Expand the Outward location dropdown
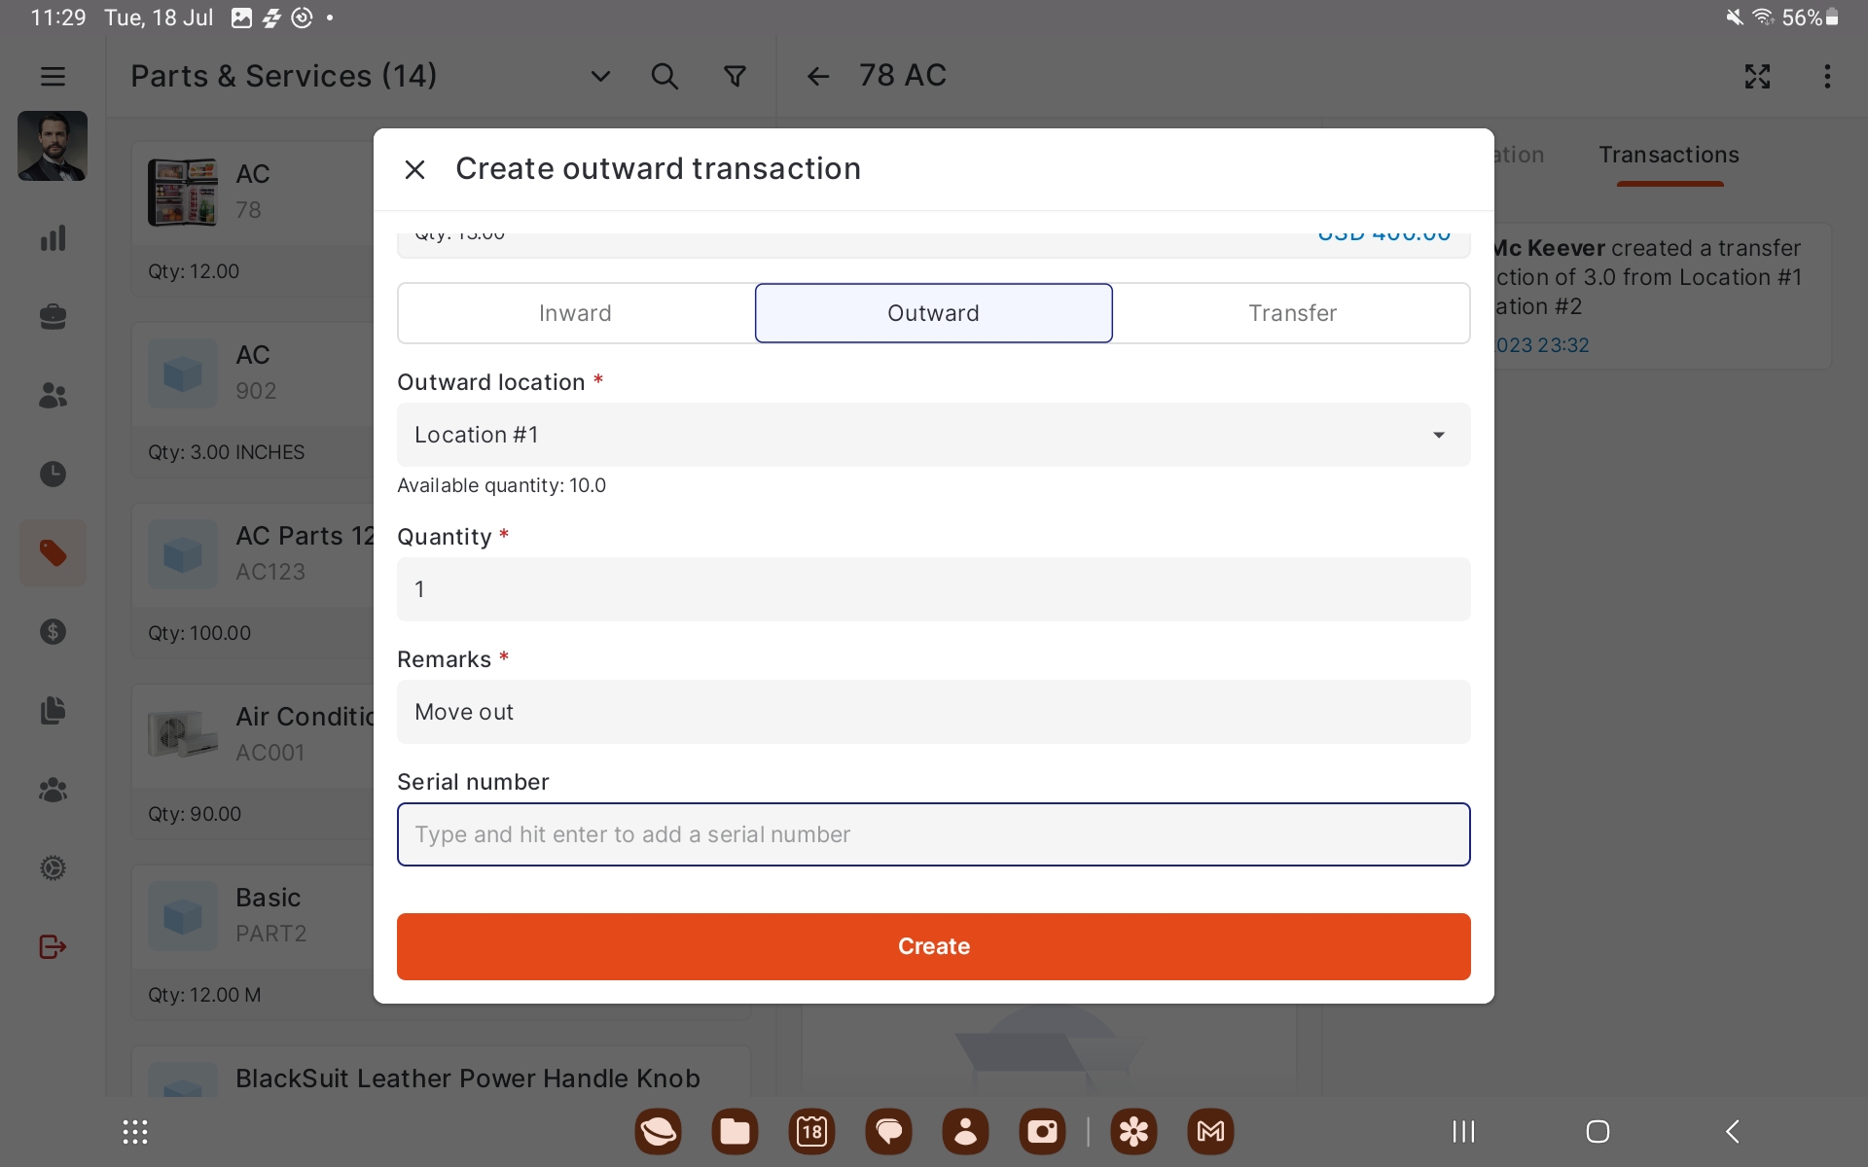The image size is (1868, 1167). 933,435
